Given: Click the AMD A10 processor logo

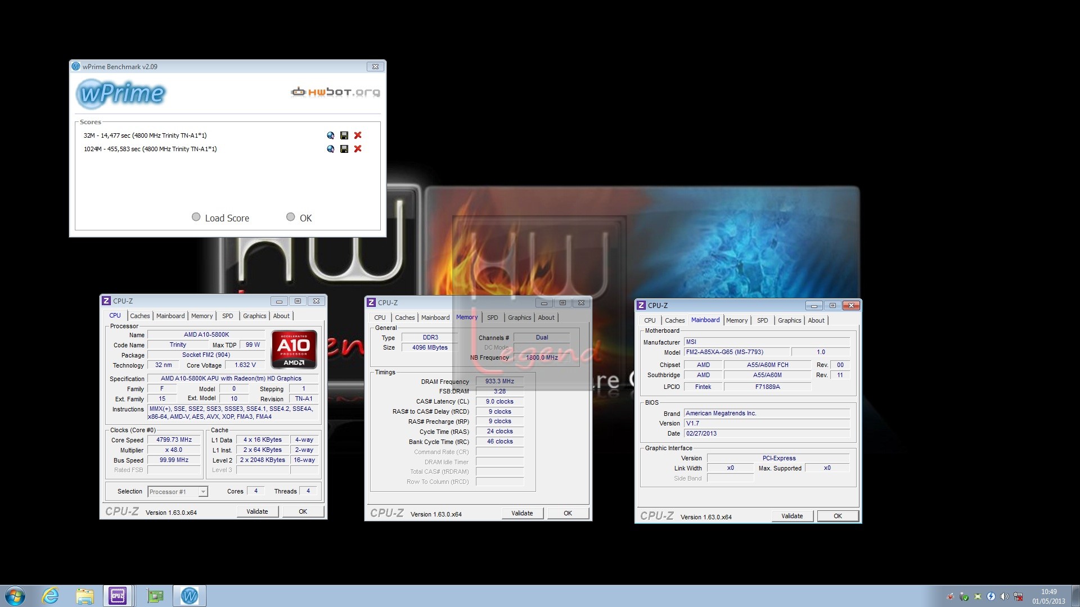Looking at the screenshot, I should 294,349.
